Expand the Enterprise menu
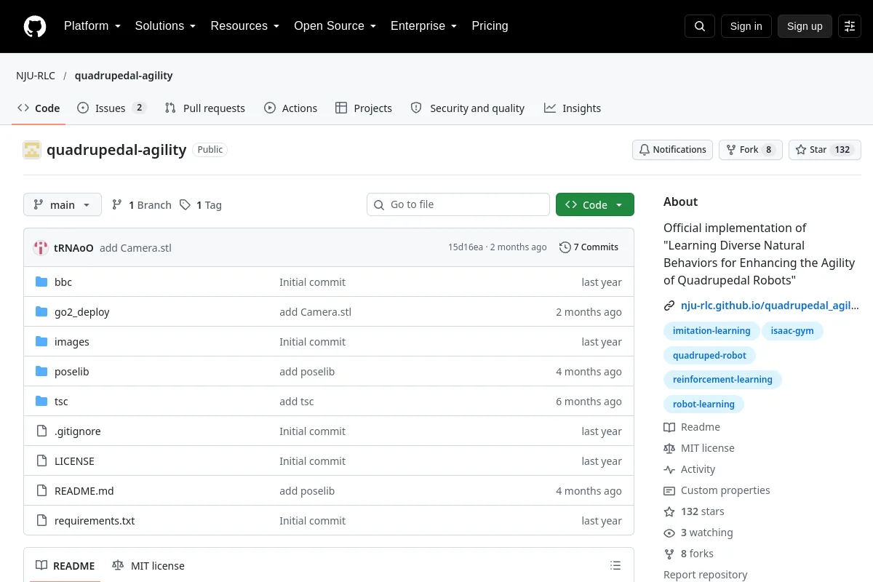This screenshot has width=873, height=582. (424, 26)
